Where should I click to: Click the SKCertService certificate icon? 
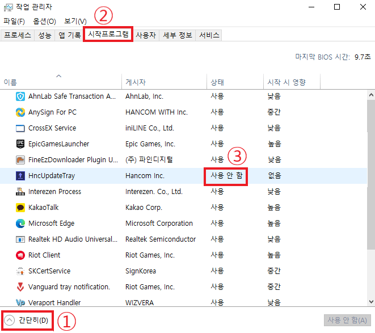tap(20, 271)
